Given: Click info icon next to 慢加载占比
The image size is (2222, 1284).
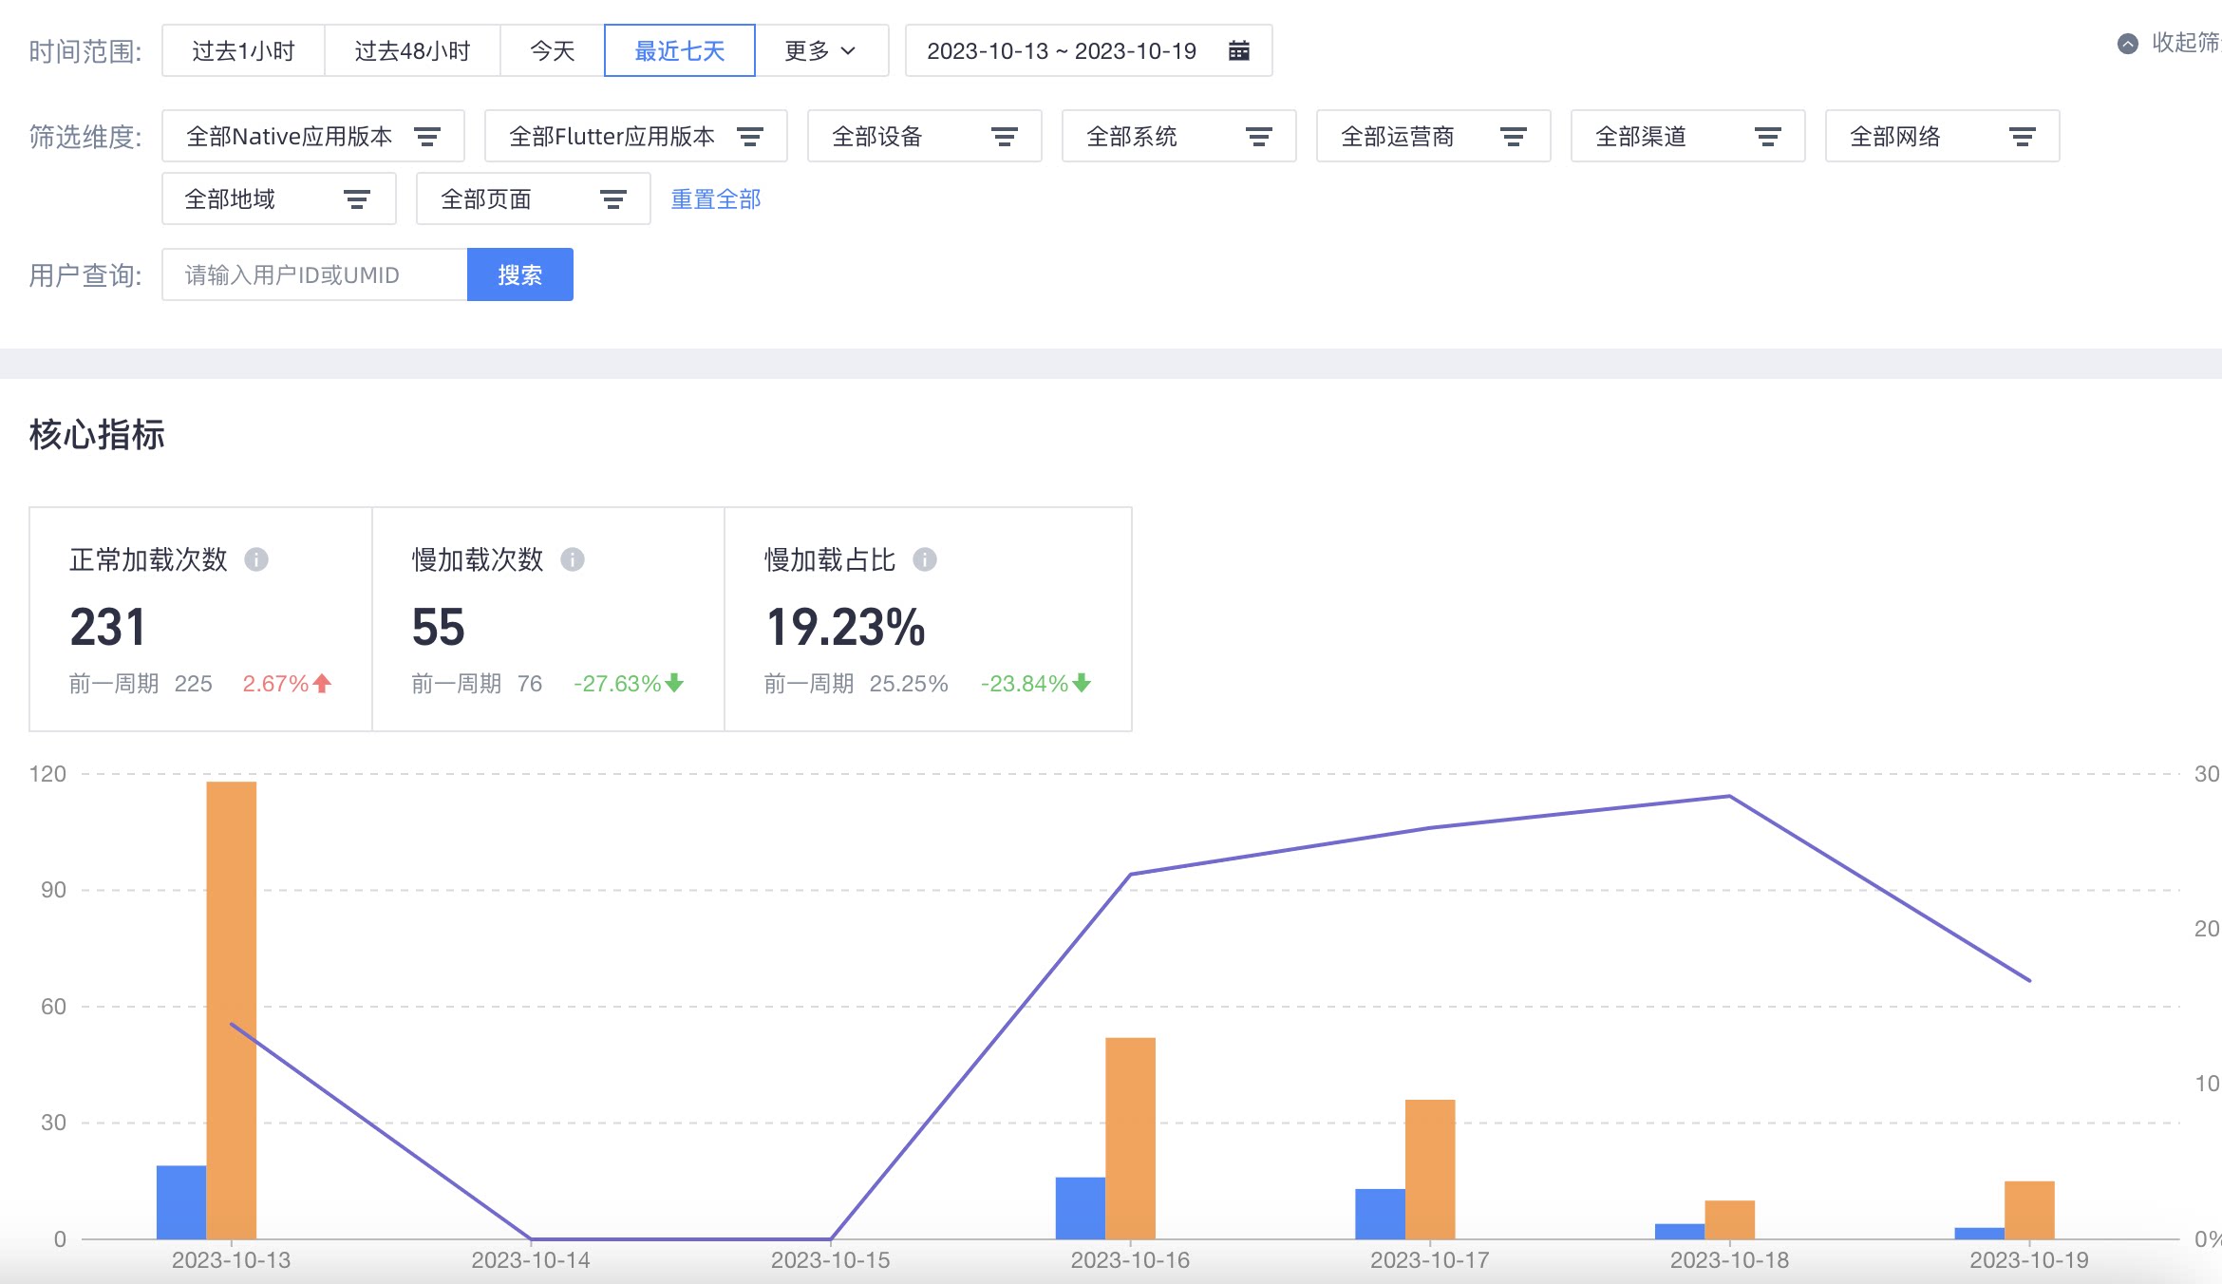Looking at the screenshot, I should pyautogui.click(x=925, y=559).
